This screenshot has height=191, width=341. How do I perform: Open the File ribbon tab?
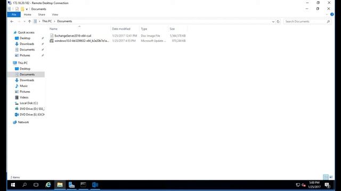(14, 14)
